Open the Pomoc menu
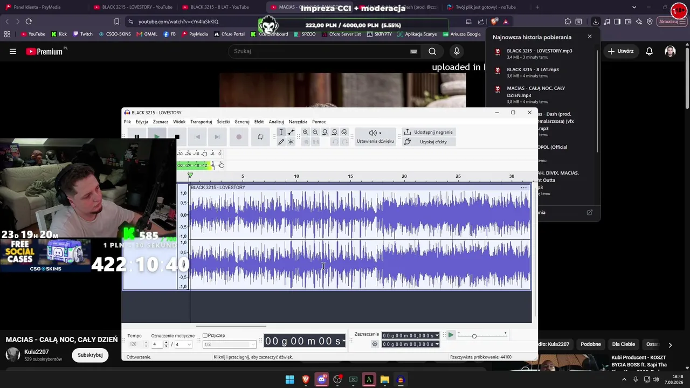690x388 pixels. 319,122
